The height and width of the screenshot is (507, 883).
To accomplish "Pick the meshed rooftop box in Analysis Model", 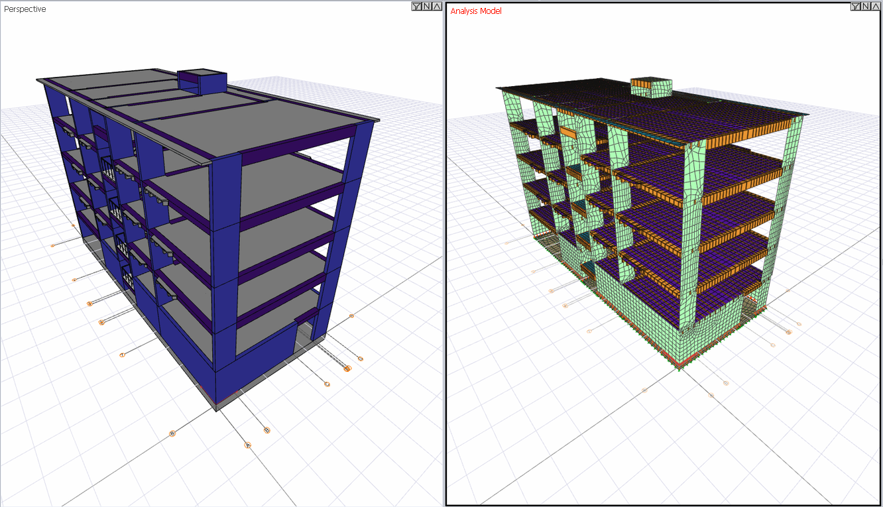I will click(x=652, y=87).
